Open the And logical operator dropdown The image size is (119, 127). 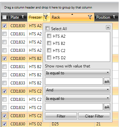coord(78,90)
